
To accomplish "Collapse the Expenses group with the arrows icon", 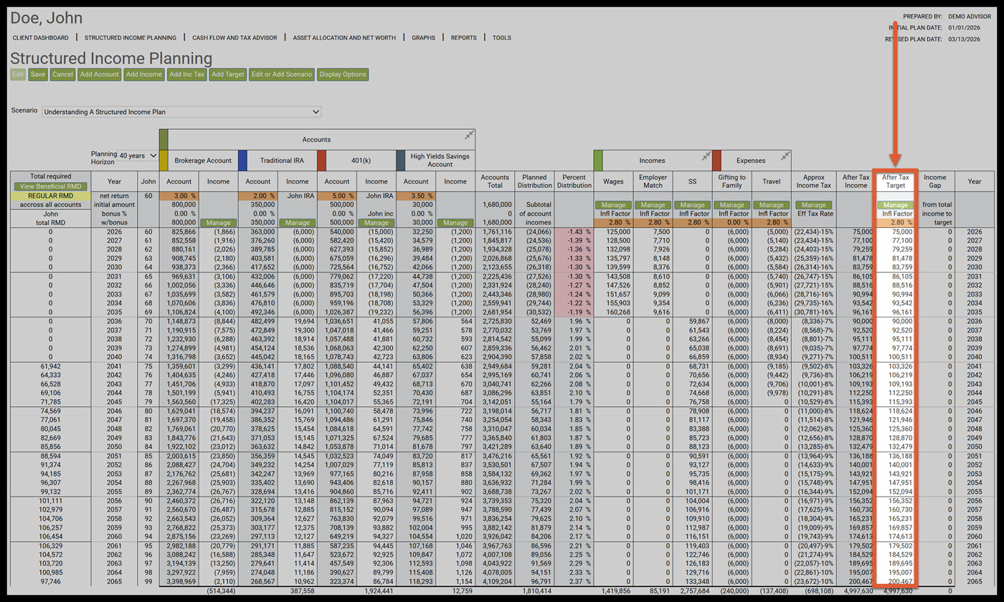I will point(785,156).
